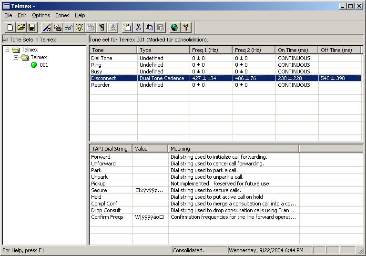Select the root Telmex folder in tree
366x256 pixels.
[x=30, y=50]
